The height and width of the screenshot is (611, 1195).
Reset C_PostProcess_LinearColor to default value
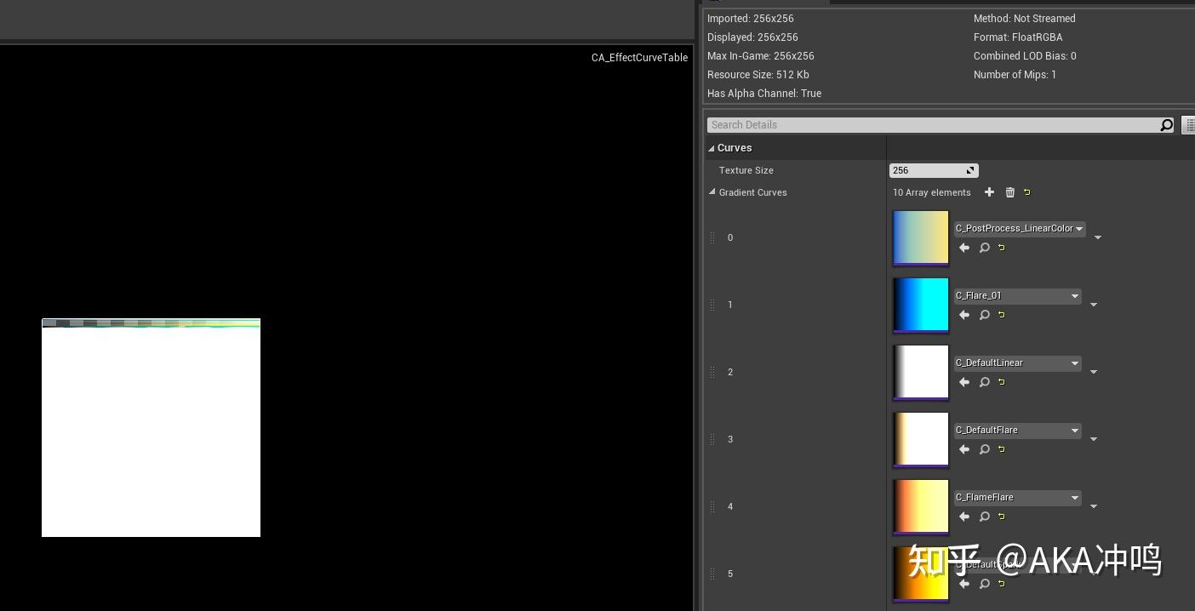tap(1001, 248)
